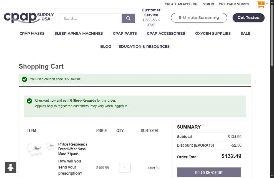Click the coupon code EVORA10 message
Screen dimensions: 274x178
(x=56, y=79)
